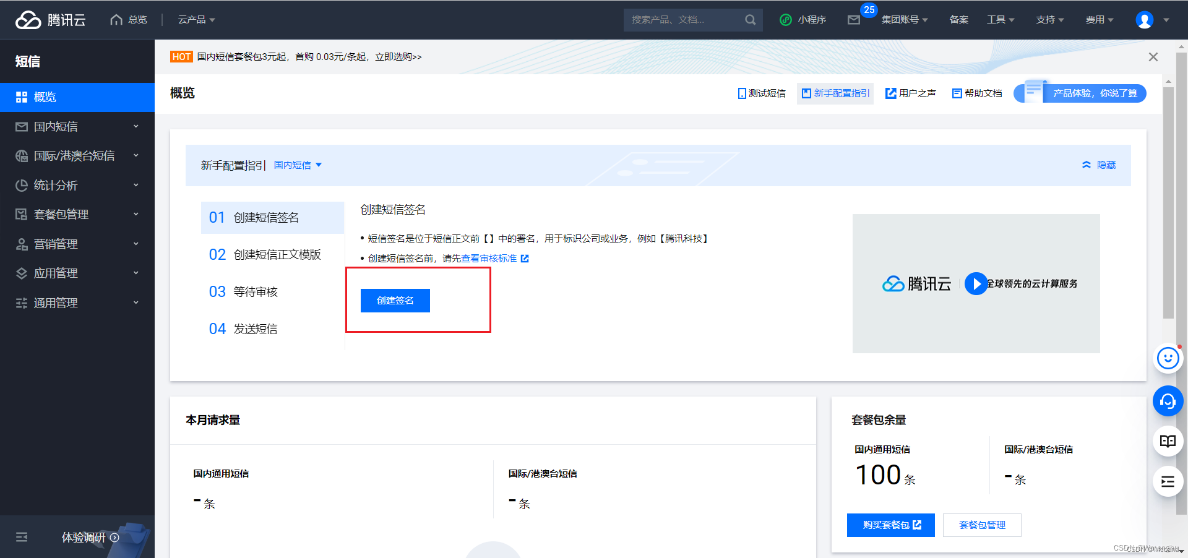
Task: Open the 总览 home icon
Action: click(116, 20)
